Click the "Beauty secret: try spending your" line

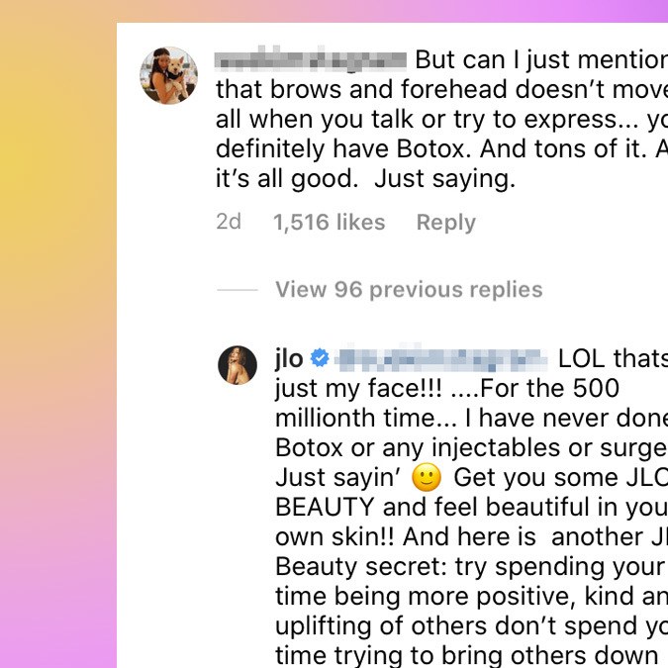(x=470, y=567)
